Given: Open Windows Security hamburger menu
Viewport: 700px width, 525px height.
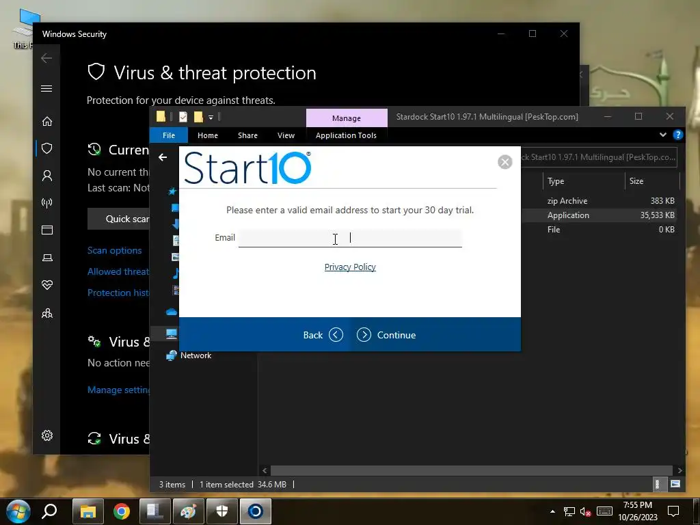Looking at the screenshot, I should (x=46, y=88).
